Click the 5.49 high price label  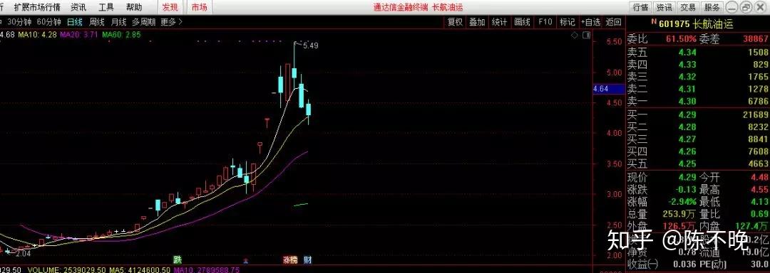pos(310,45)
